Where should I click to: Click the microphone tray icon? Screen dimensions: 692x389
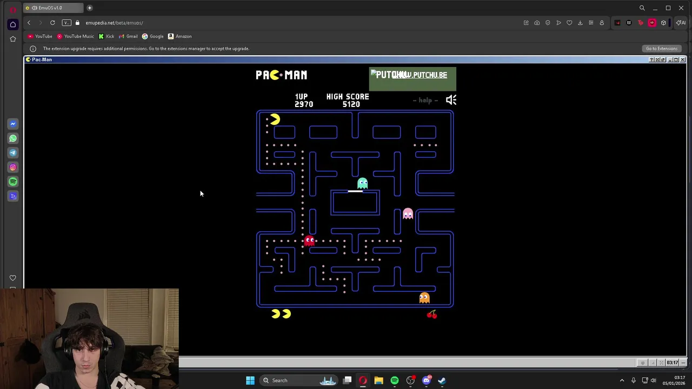tap(634, 380)
